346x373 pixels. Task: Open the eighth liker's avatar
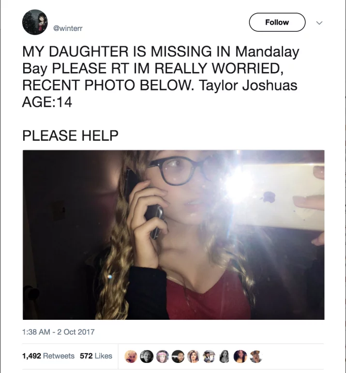pyautogui.click(x=241, y=357)
